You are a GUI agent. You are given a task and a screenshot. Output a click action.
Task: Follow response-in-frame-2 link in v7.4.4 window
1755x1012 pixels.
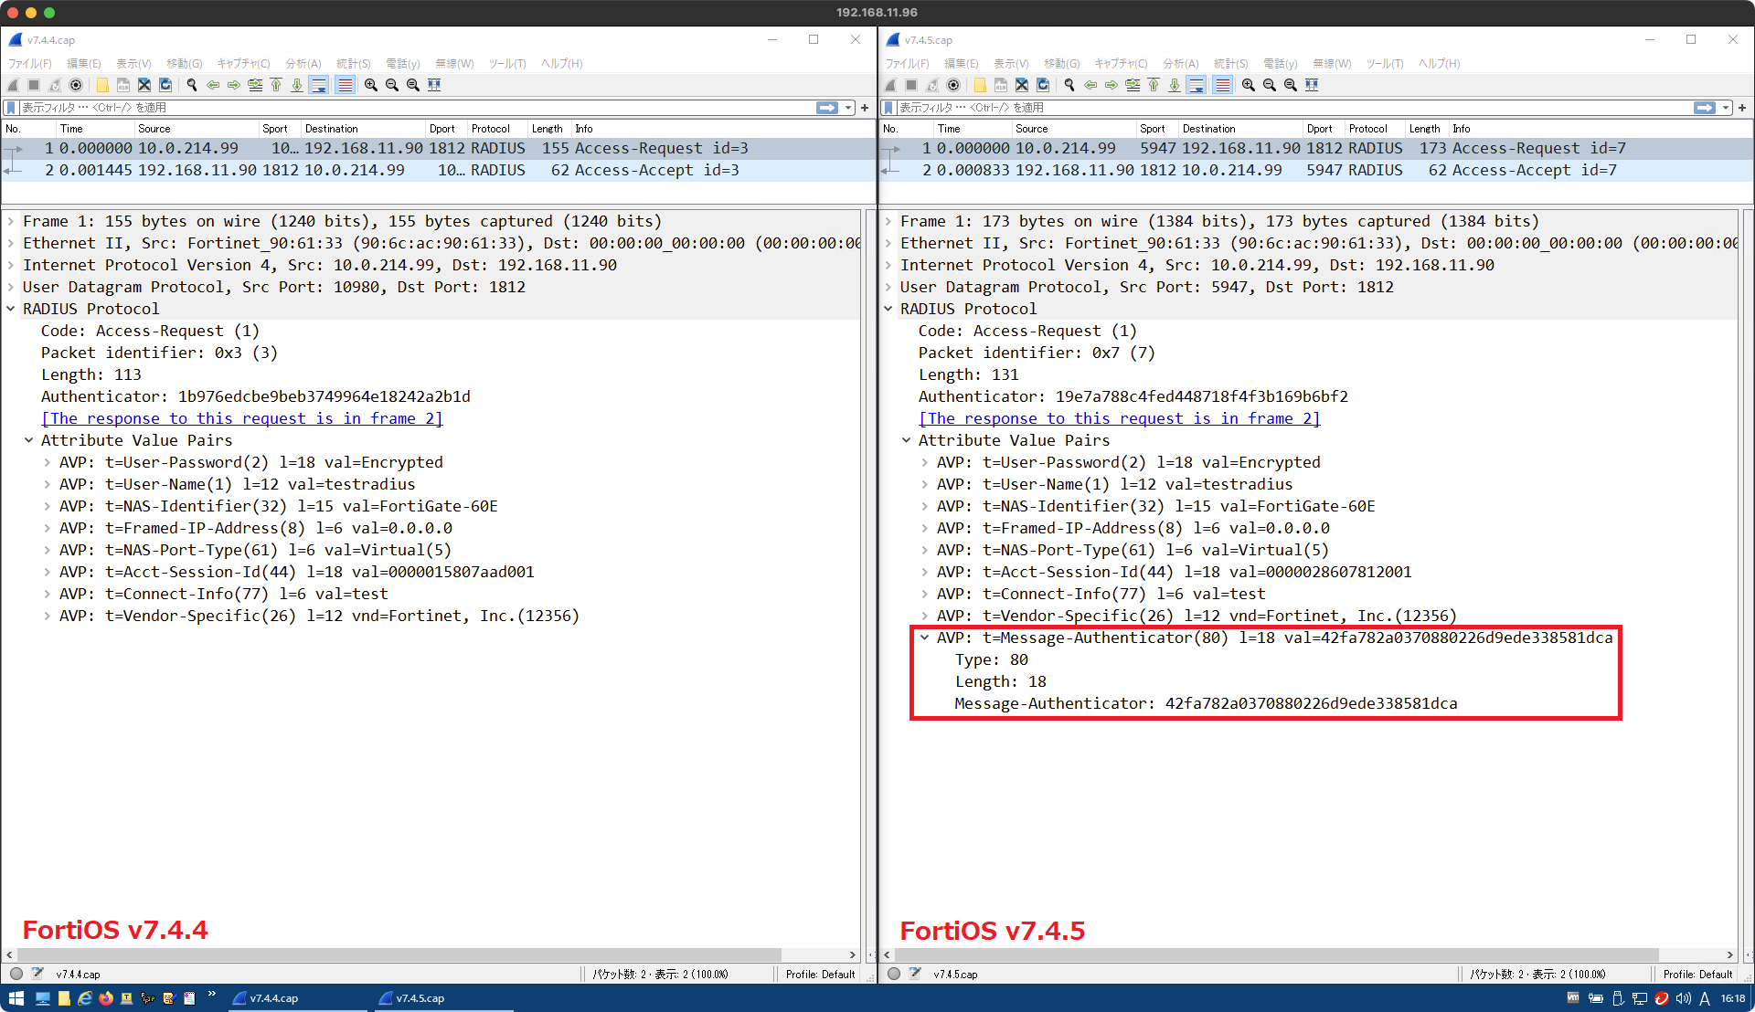click(x=242, y=418)
